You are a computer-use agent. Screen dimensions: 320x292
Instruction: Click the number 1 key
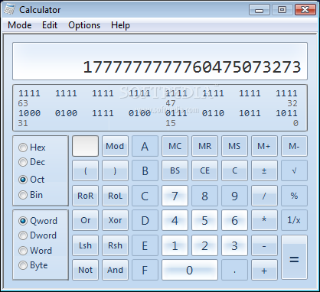(175, 245)
